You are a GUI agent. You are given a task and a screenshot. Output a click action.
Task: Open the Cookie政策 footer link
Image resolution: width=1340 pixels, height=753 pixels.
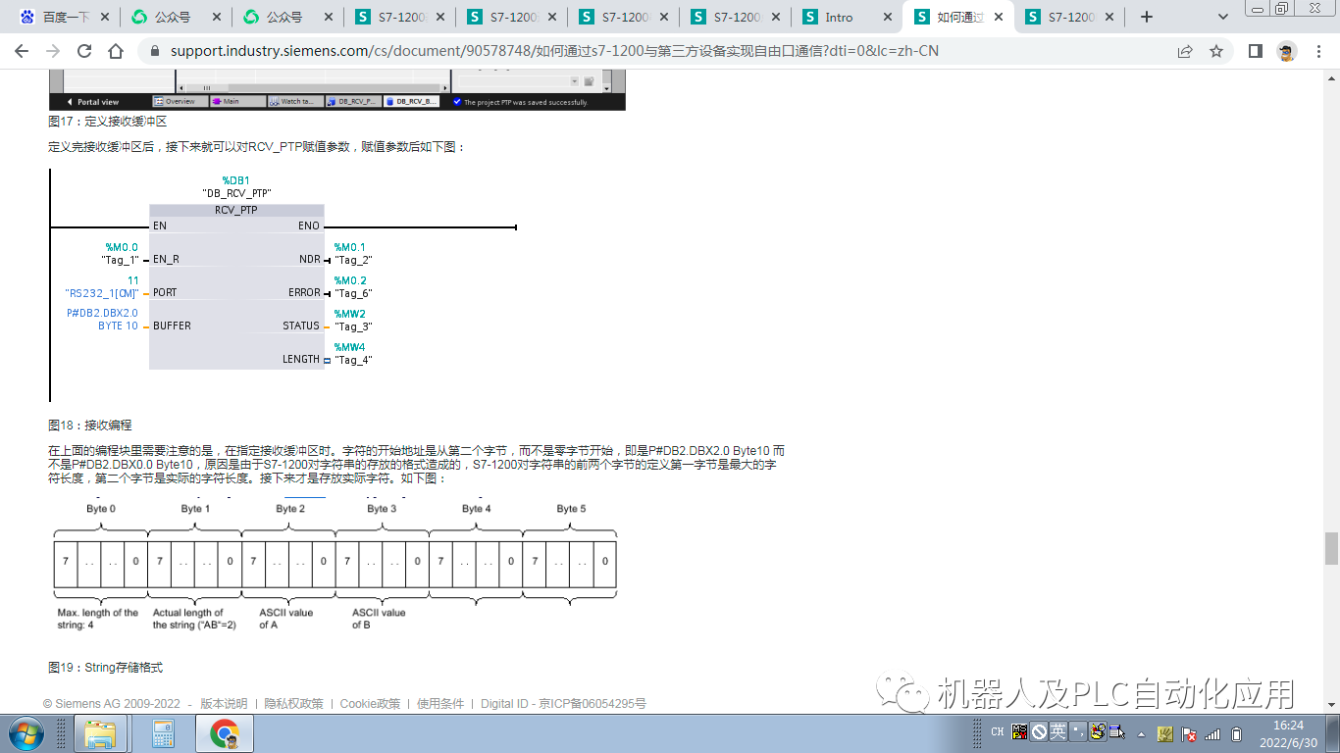pos(370,703)
